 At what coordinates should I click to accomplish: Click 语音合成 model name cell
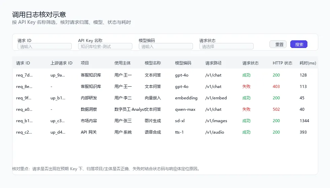click(153, 132)
